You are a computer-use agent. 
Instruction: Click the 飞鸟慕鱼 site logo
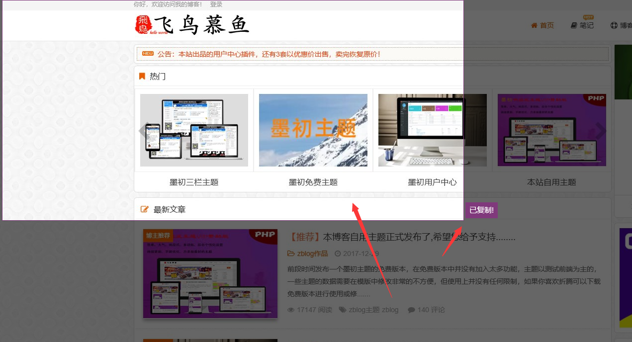[193, 25]
